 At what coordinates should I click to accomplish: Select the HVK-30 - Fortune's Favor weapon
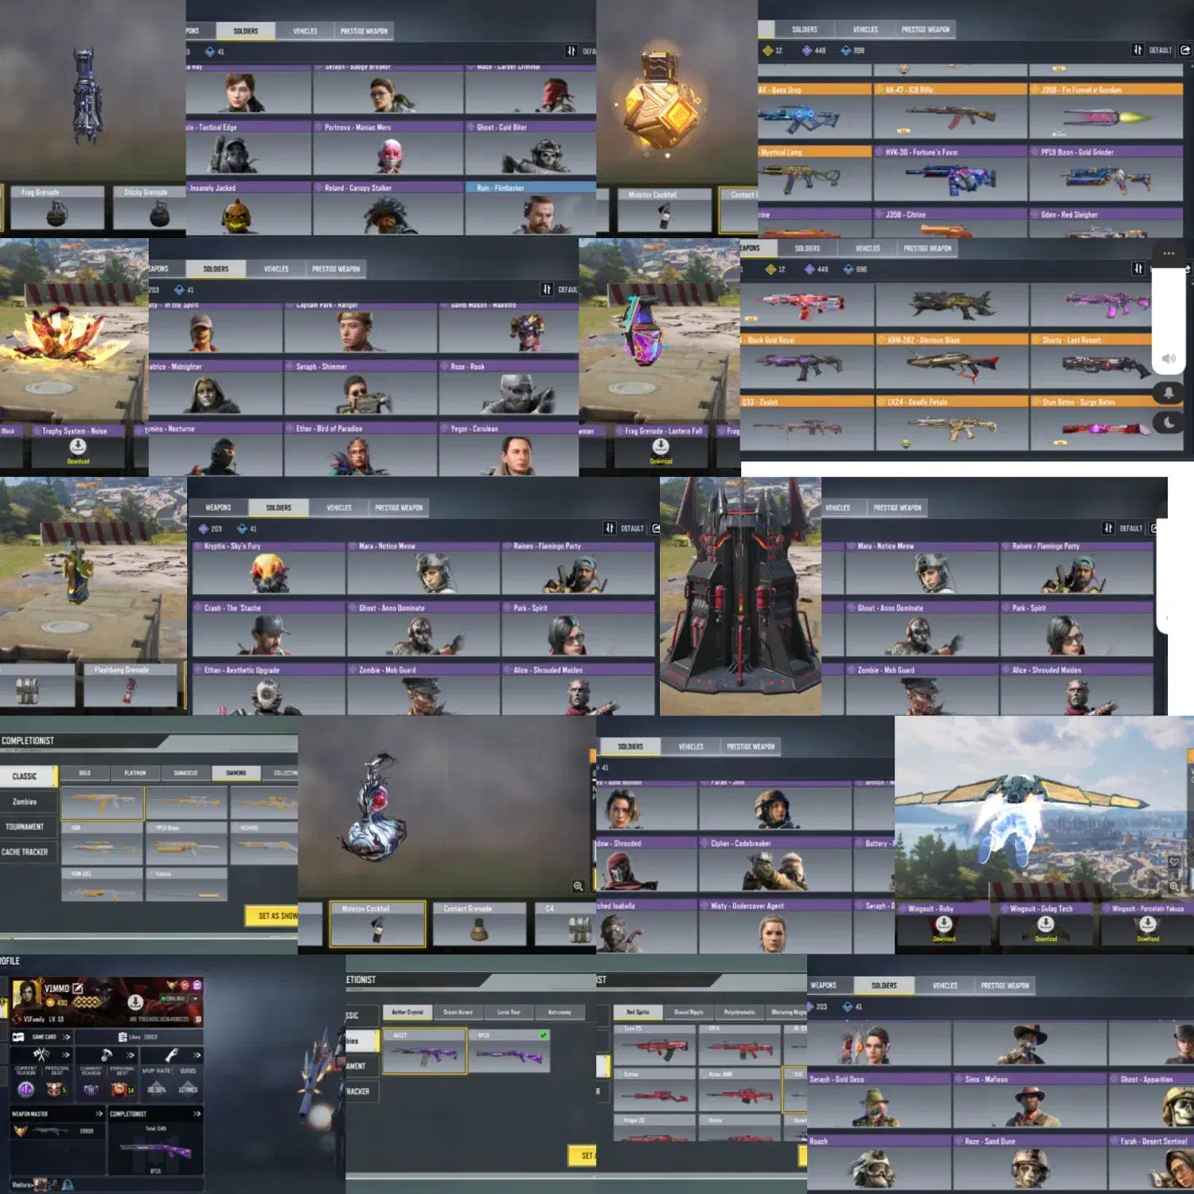[x=950, y=173]
